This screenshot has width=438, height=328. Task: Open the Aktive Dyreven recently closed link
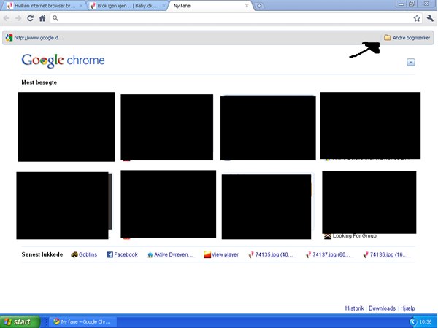172,254
